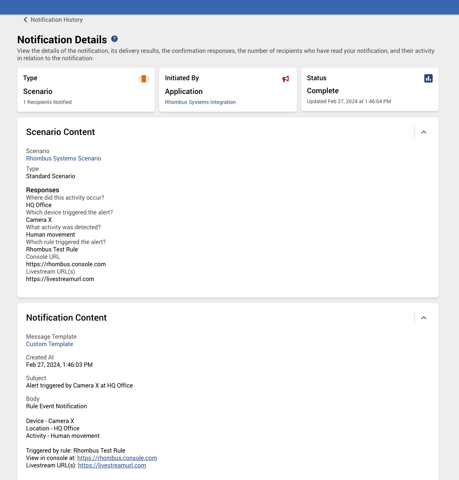Click the Created At timestamp
The width and height of the screenshot is (459, 480).
59,365
